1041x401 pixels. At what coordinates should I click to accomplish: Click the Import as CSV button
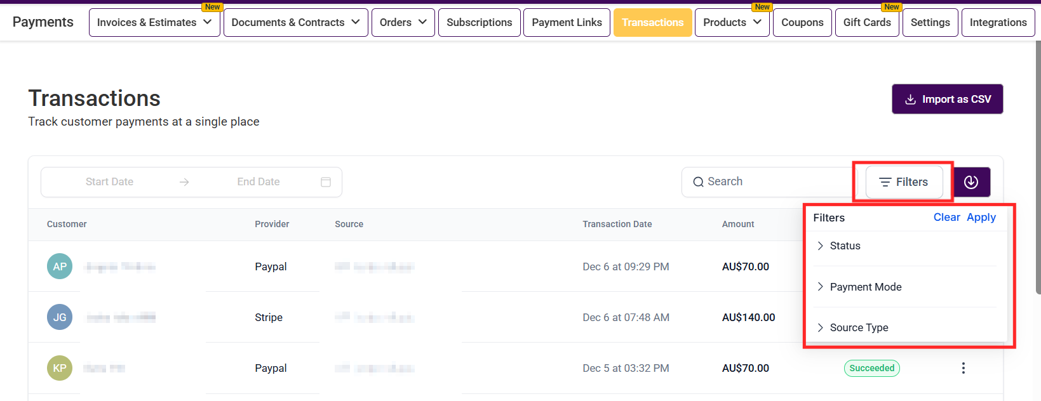[x=948, y=99]
